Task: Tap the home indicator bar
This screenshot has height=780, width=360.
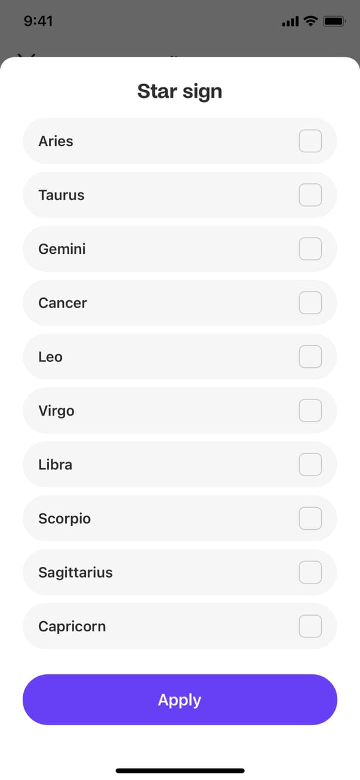Action: pos(180,771)
